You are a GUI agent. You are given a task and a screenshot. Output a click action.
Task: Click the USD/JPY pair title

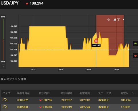coord(9,3)
